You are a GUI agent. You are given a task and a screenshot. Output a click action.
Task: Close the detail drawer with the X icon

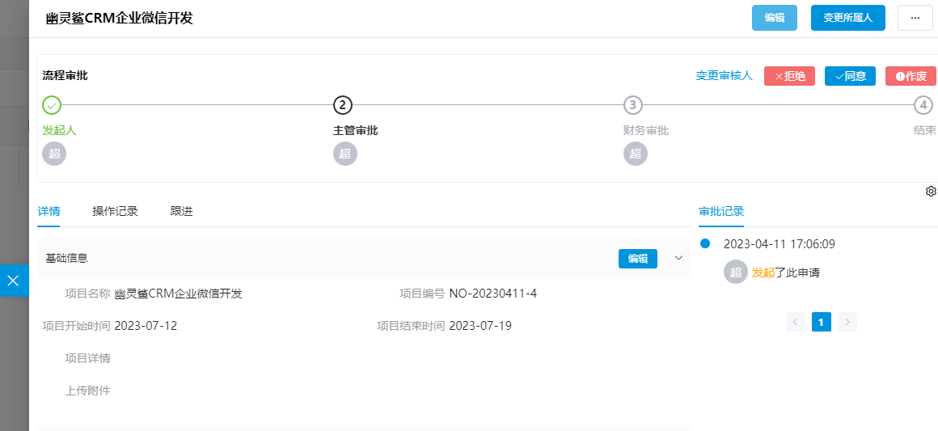(13, 280)
